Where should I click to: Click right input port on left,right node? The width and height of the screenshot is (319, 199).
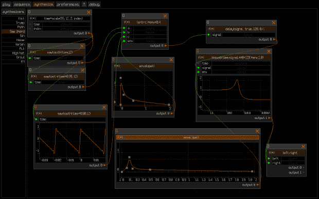(269, 163)
